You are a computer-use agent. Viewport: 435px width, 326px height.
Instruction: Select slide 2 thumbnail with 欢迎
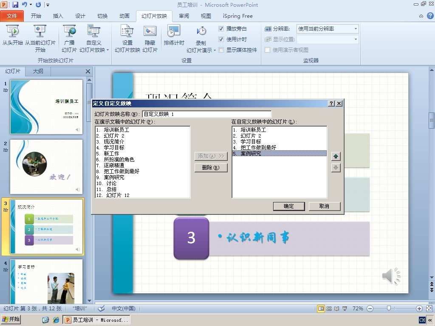pyautogui.click(x=47, y=167)
